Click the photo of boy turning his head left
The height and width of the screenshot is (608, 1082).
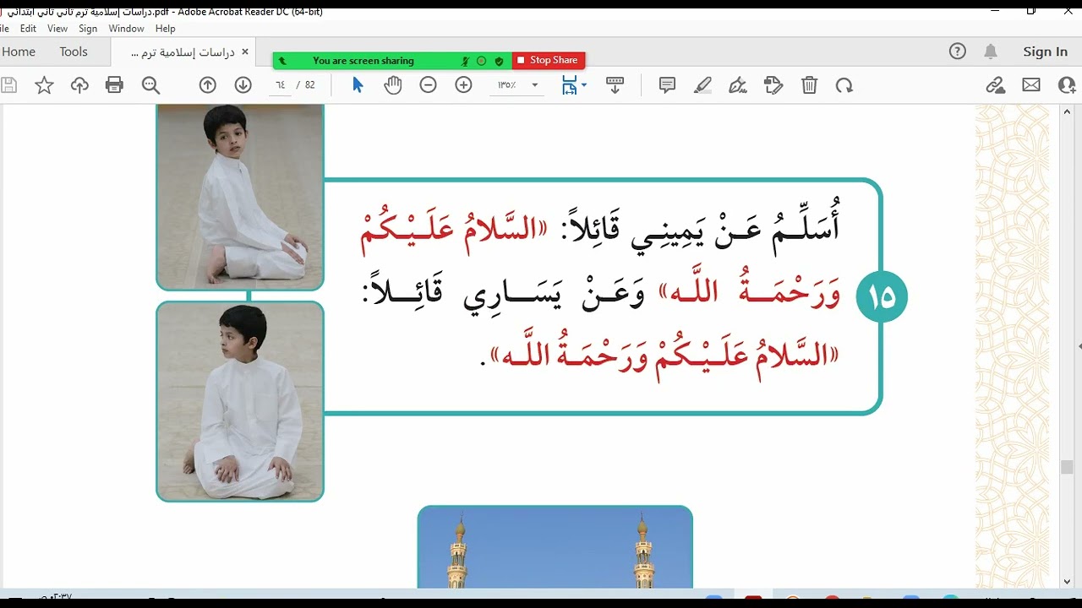pos(240,402)
